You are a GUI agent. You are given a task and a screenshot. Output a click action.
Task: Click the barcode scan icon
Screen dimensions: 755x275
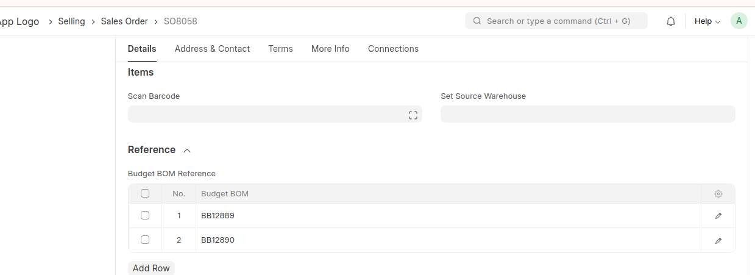[413, 115]
